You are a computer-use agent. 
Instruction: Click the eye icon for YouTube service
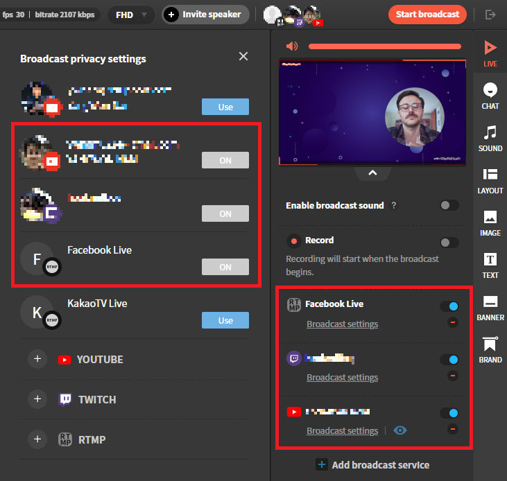click(400, 430)
